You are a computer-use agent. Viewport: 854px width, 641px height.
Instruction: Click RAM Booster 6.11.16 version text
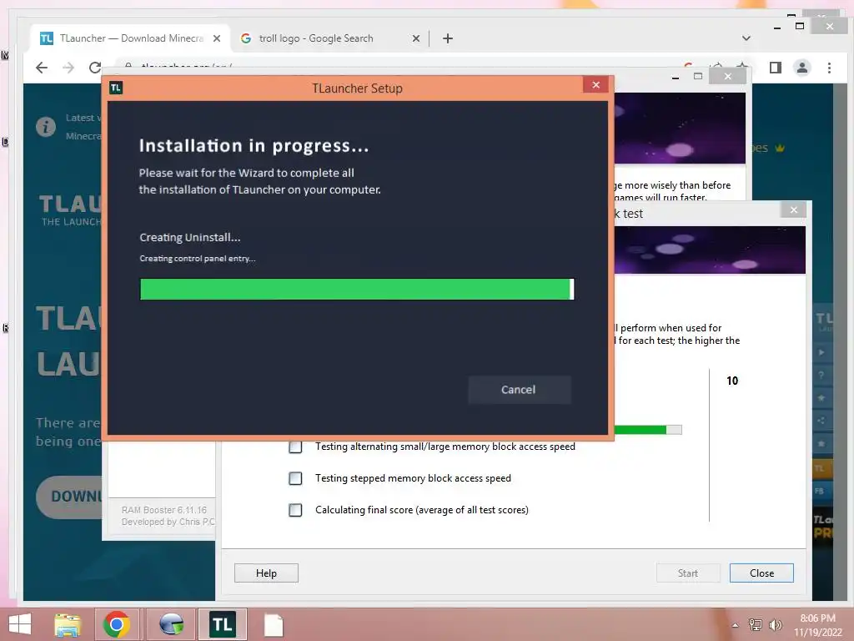[164, 510]
